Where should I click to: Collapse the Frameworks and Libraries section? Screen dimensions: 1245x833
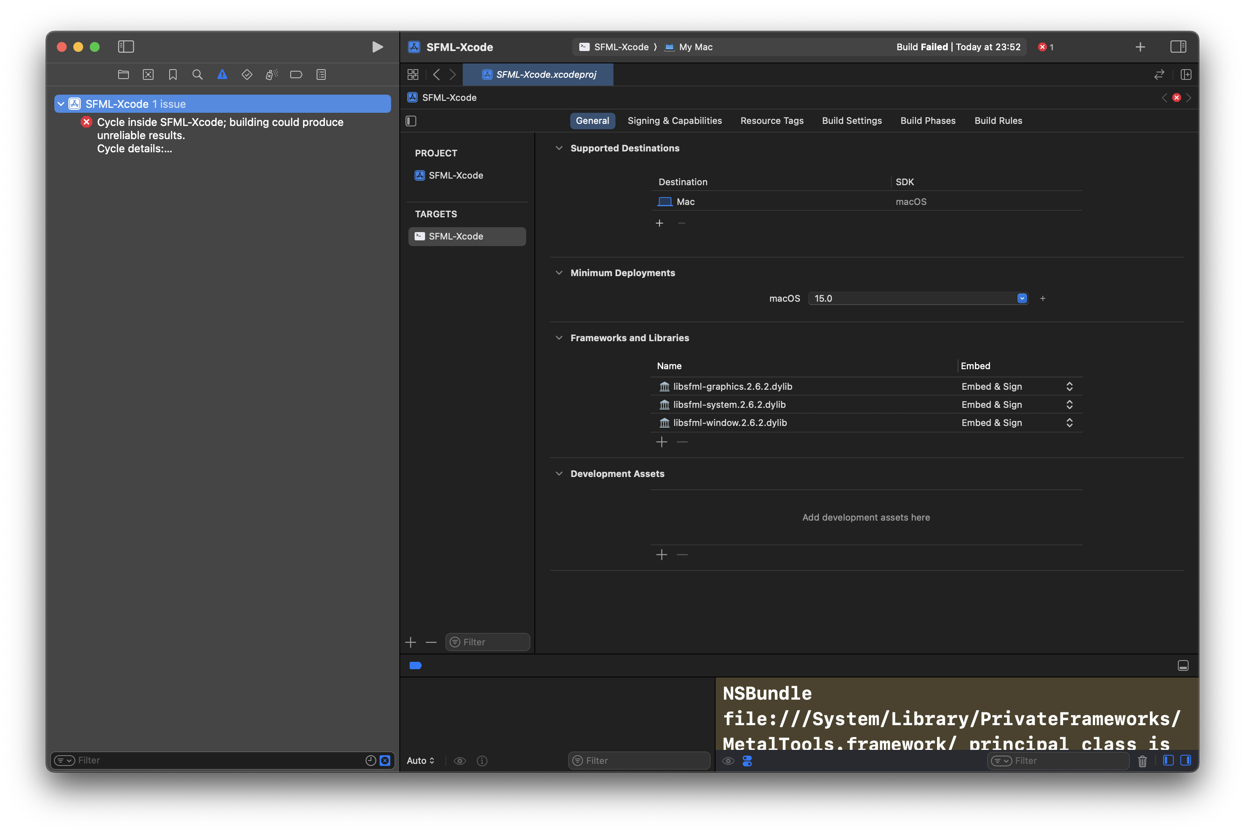pyautogui.click(x=558, y=338)
